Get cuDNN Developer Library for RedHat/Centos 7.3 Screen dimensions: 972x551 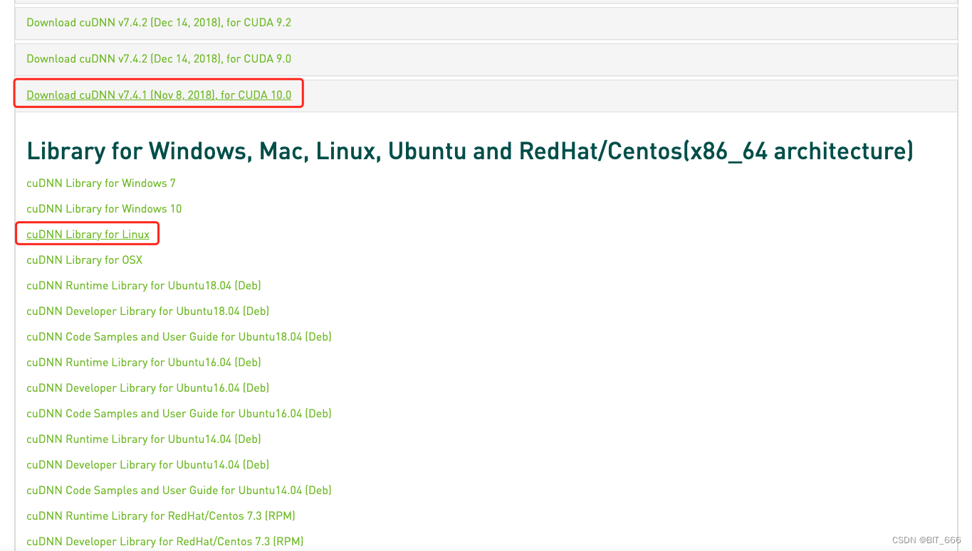[165, 542]
